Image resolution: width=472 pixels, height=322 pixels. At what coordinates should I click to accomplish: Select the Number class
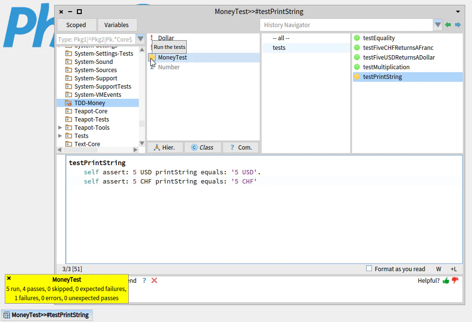pos(204,67)
